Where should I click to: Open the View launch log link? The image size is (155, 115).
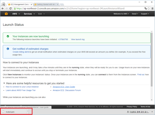[x=78, y=39]
